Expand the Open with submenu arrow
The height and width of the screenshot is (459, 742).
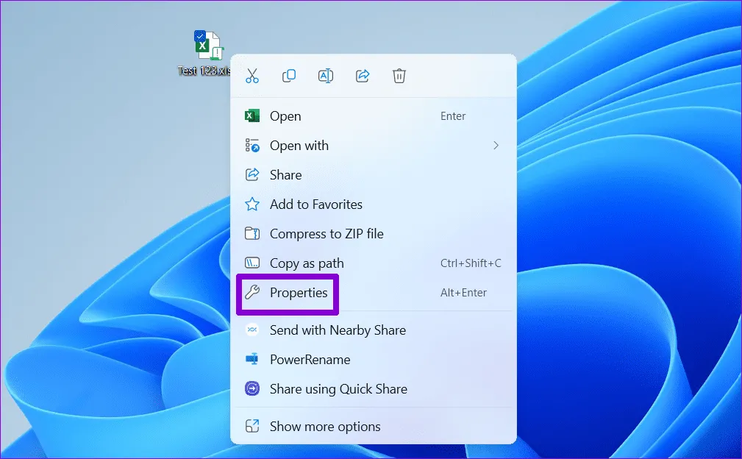(x=496, y=146)
